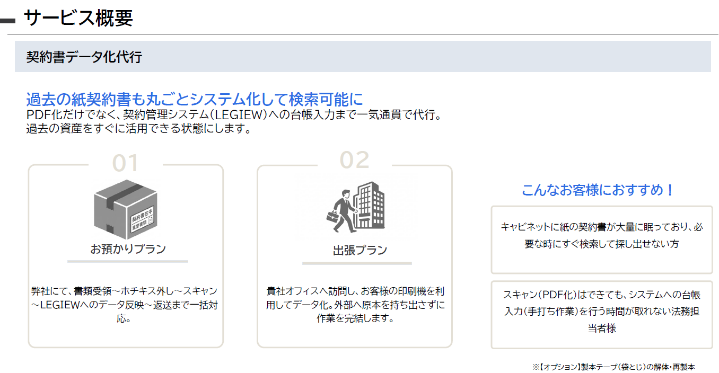Click the 弊社にて、書類受領 description text

(x=124, y=306)
